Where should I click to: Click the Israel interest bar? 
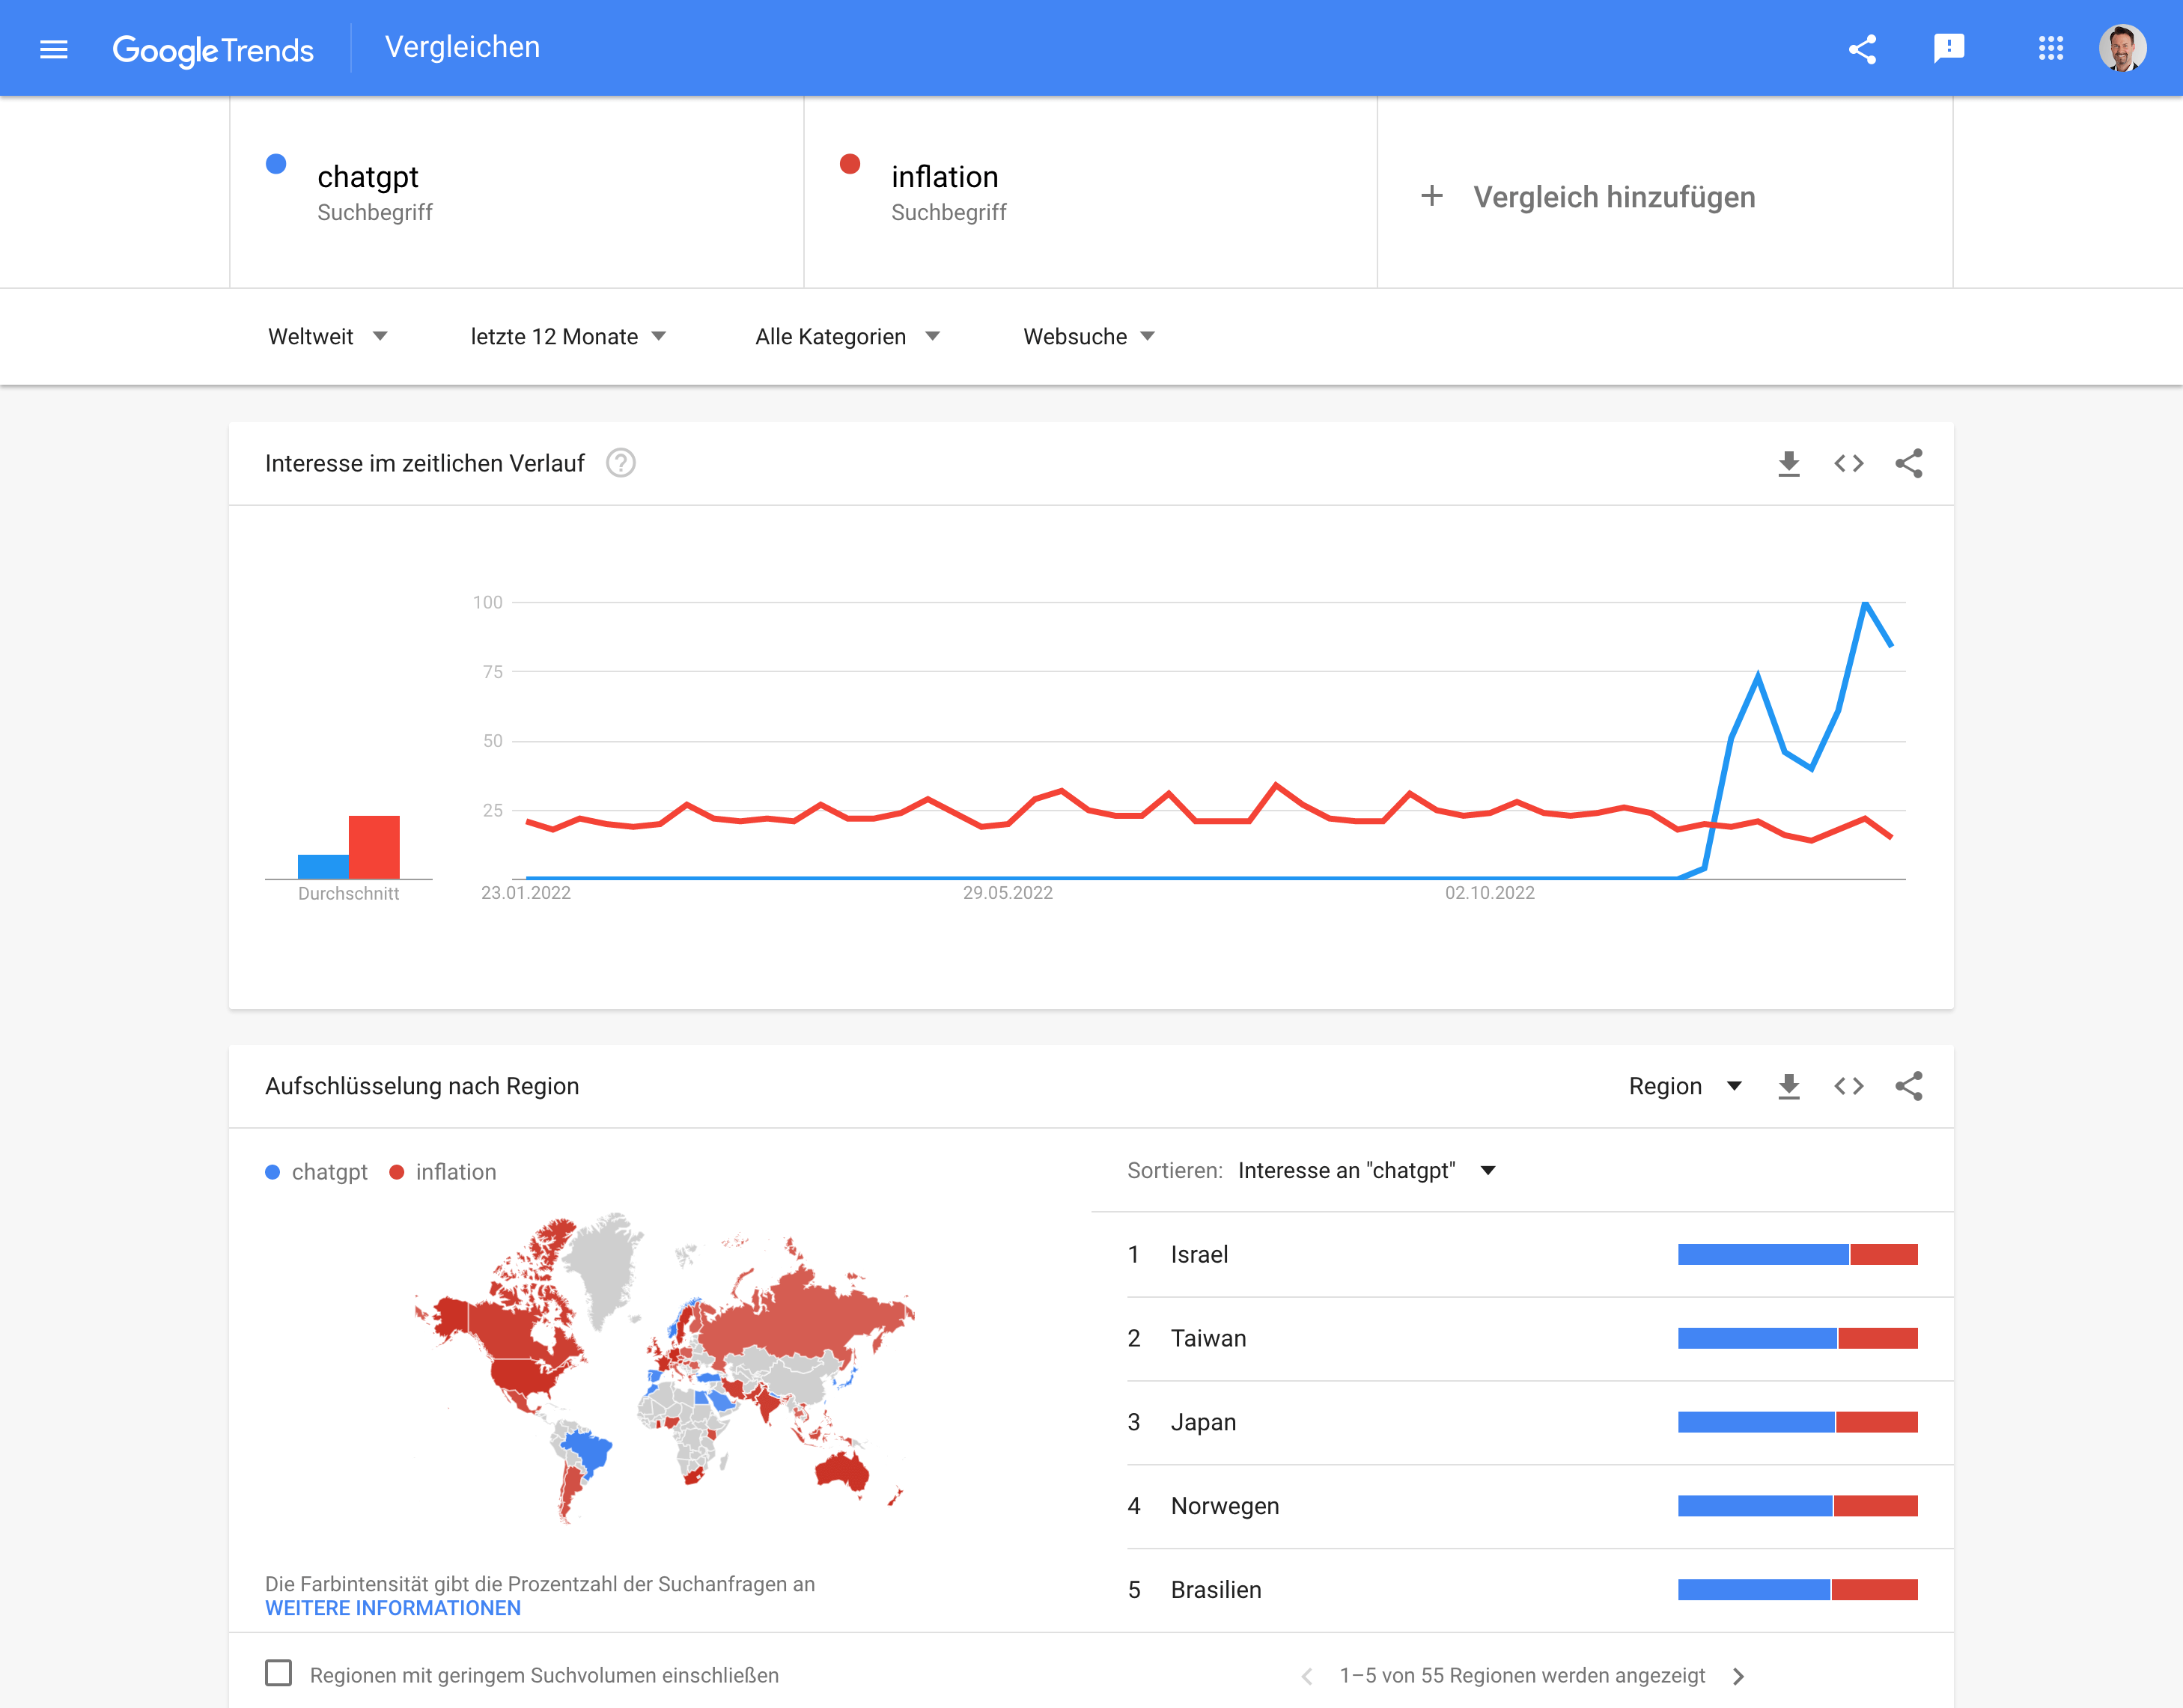coord(1798,1254)
